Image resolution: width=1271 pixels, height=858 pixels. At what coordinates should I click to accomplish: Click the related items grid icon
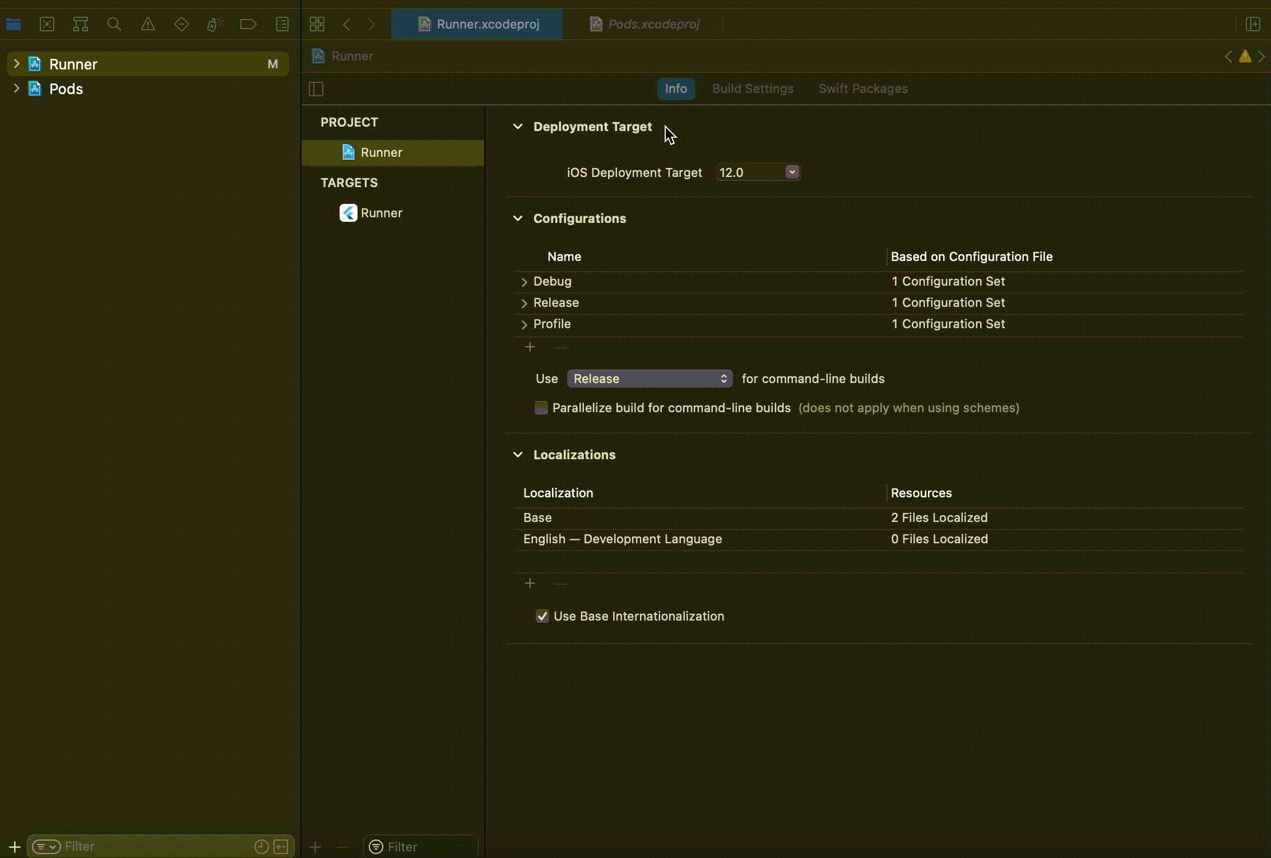click(317, 24)
